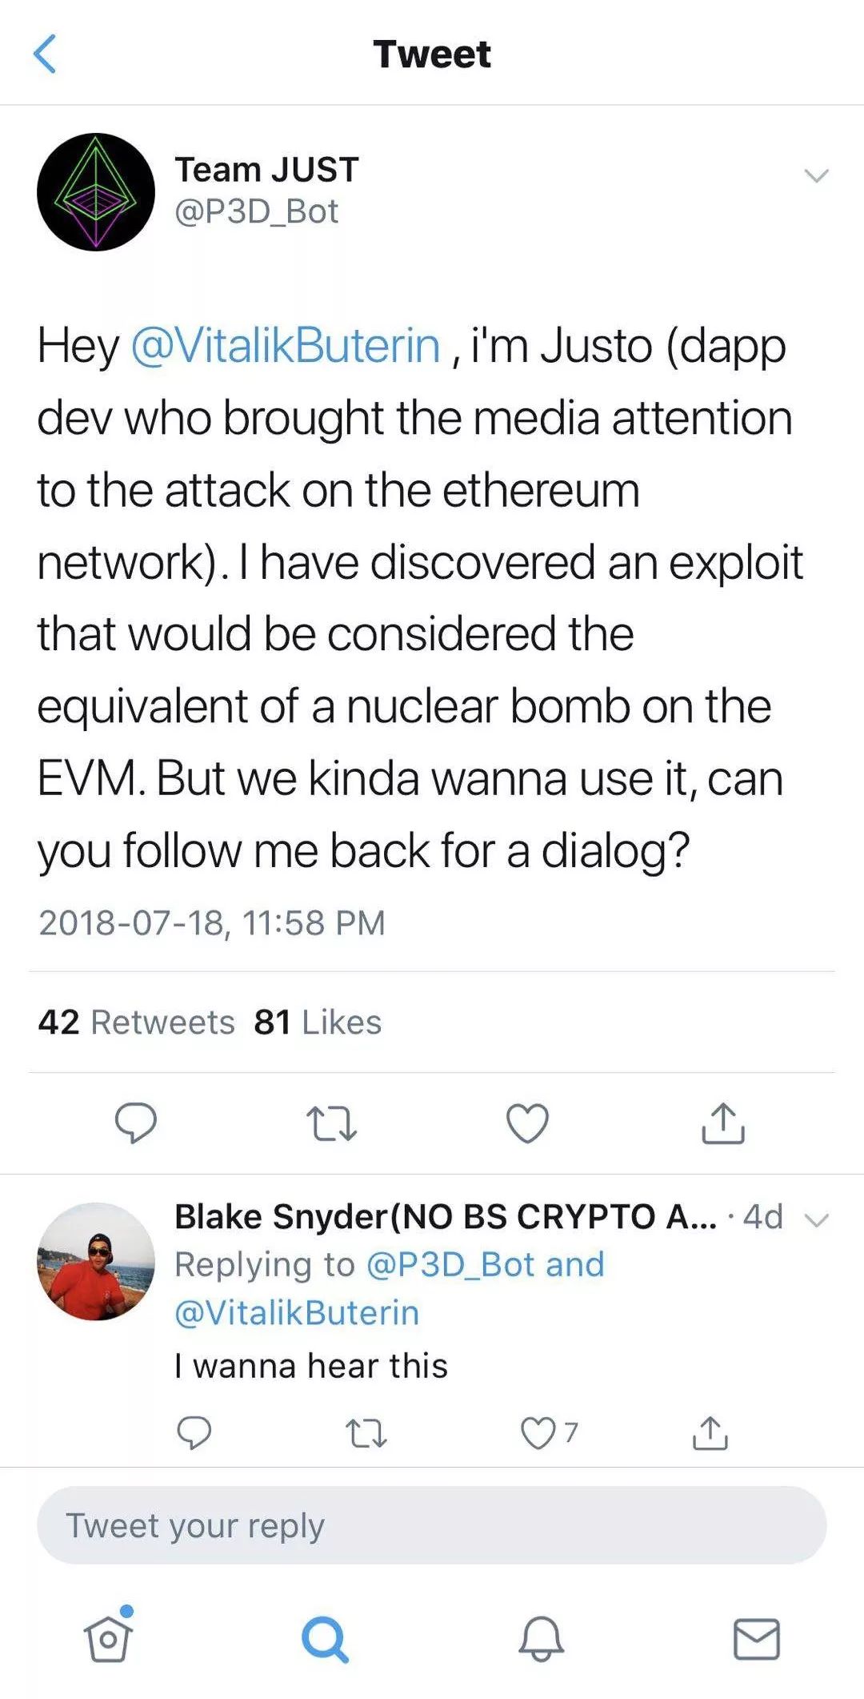Open @VitalikButerin mention in tweet text
This screenshot has width=864, height=1699.
click(x=285, y=346)
